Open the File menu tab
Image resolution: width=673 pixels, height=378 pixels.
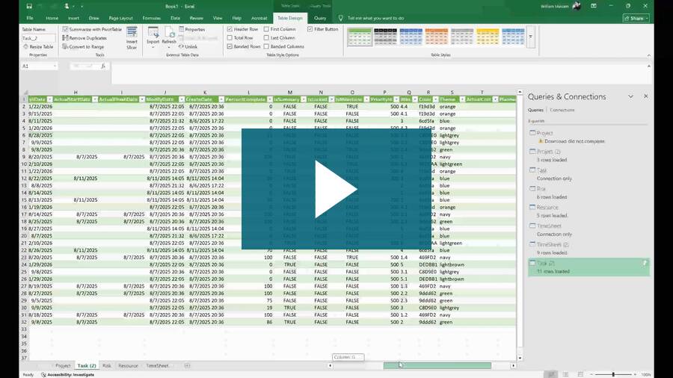[30, 18]
